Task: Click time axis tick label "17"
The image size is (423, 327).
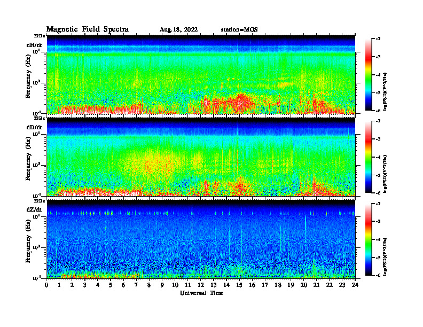Action: 265,285
